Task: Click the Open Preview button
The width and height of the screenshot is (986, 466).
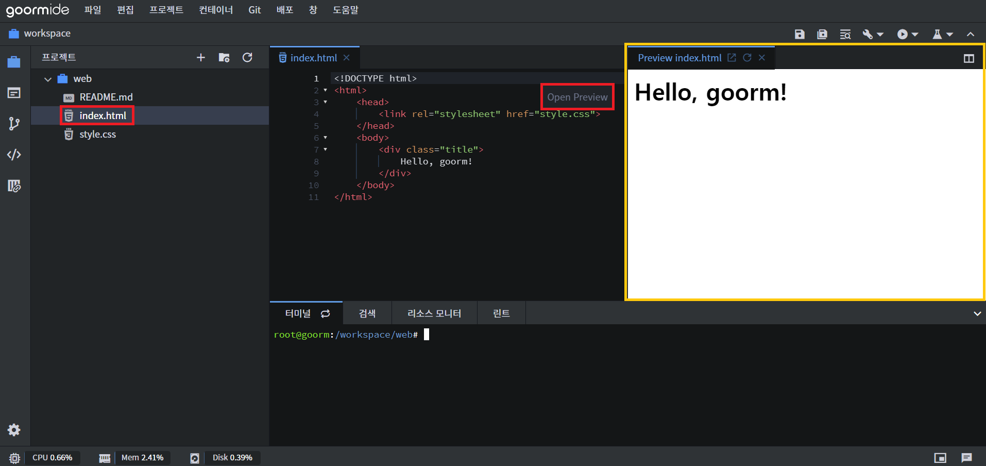Action: [577, 97]
